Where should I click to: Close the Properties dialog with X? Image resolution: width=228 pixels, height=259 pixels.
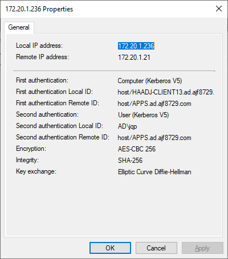pyautogui.click(x=219, y=9)
